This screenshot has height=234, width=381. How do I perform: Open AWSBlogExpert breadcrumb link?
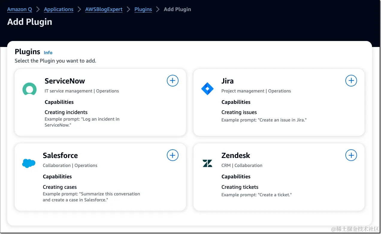[104, 9]
